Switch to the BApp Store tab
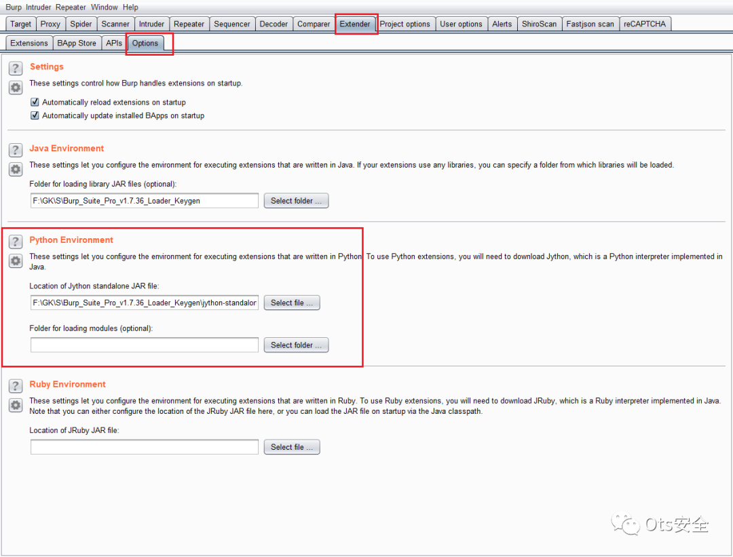This screenshot has width=733, height=557. pos(77,43)
